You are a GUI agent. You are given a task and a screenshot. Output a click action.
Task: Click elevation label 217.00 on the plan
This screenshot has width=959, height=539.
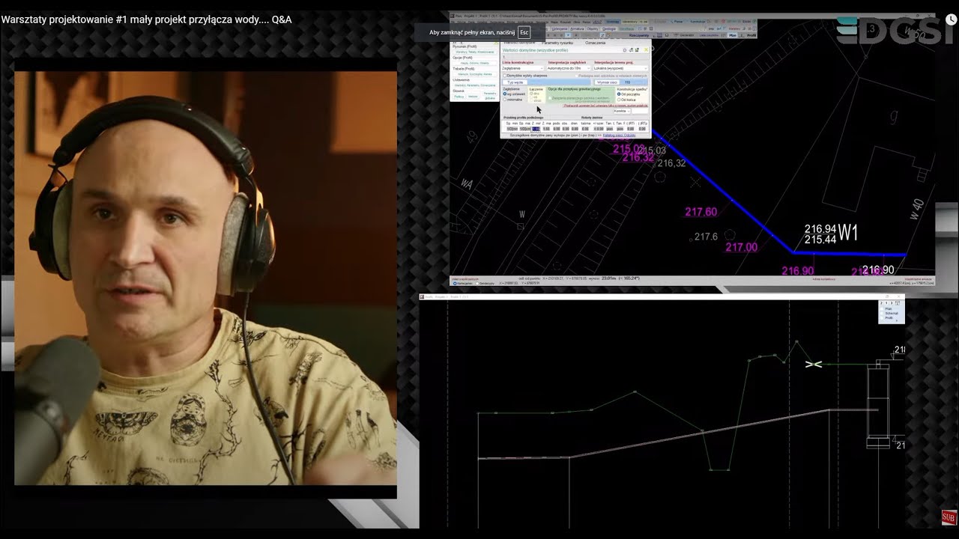[x=741, y=247]
